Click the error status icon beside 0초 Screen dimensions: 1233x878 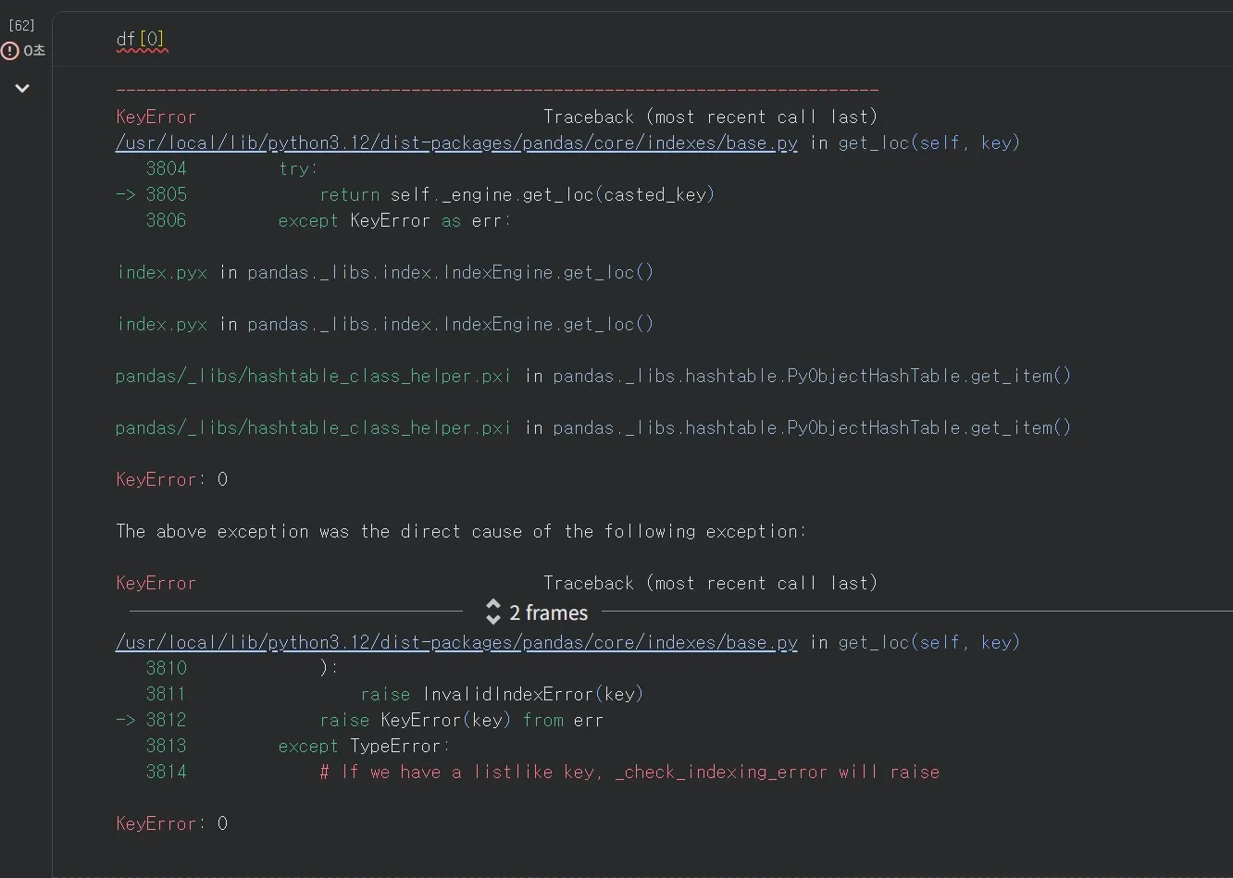coord(10,51)
